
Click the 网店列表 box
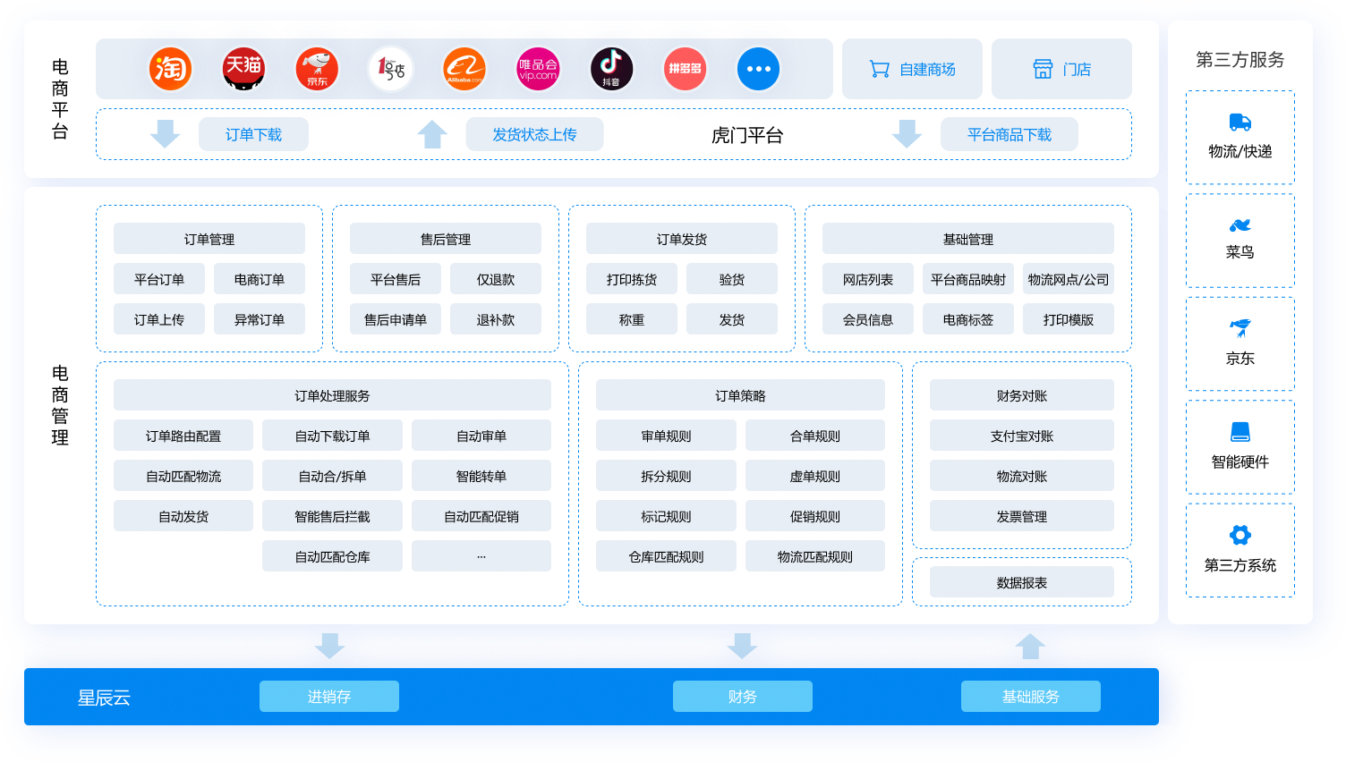(x=867, y=279)
